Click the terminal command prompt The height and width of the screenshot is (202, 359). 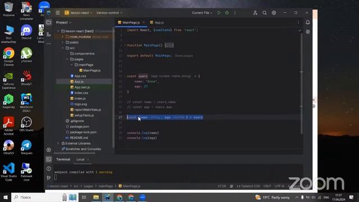click(56, 177)
